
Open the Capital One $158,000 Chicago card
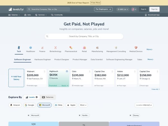(149, 78)
